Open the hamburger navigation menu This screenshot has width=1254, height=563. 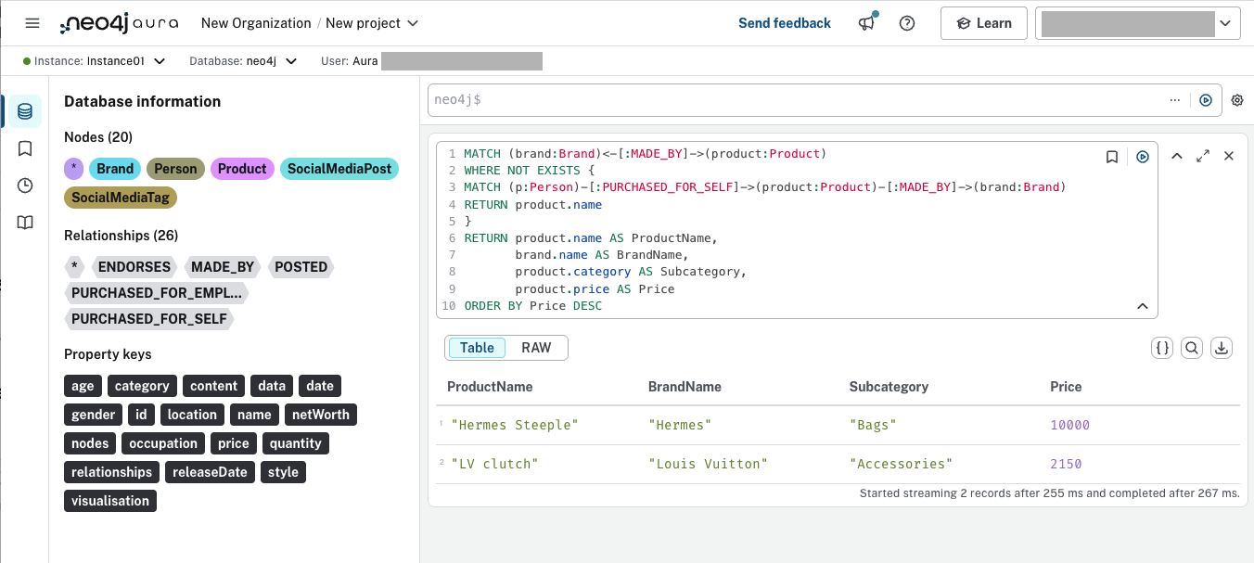[32, 23]
